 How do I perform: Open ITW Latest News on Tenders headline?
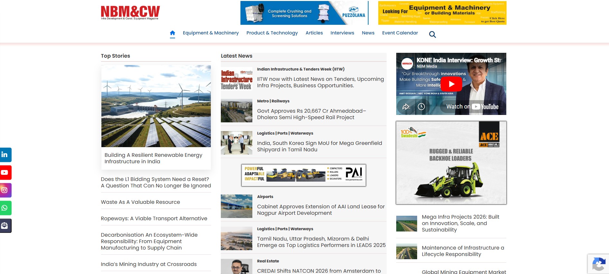tap(321, 82)
